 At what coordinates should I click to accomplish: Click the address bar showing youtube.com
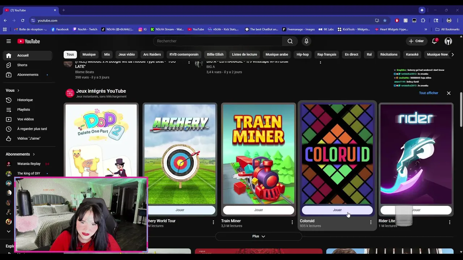click(x=201, y=21)
